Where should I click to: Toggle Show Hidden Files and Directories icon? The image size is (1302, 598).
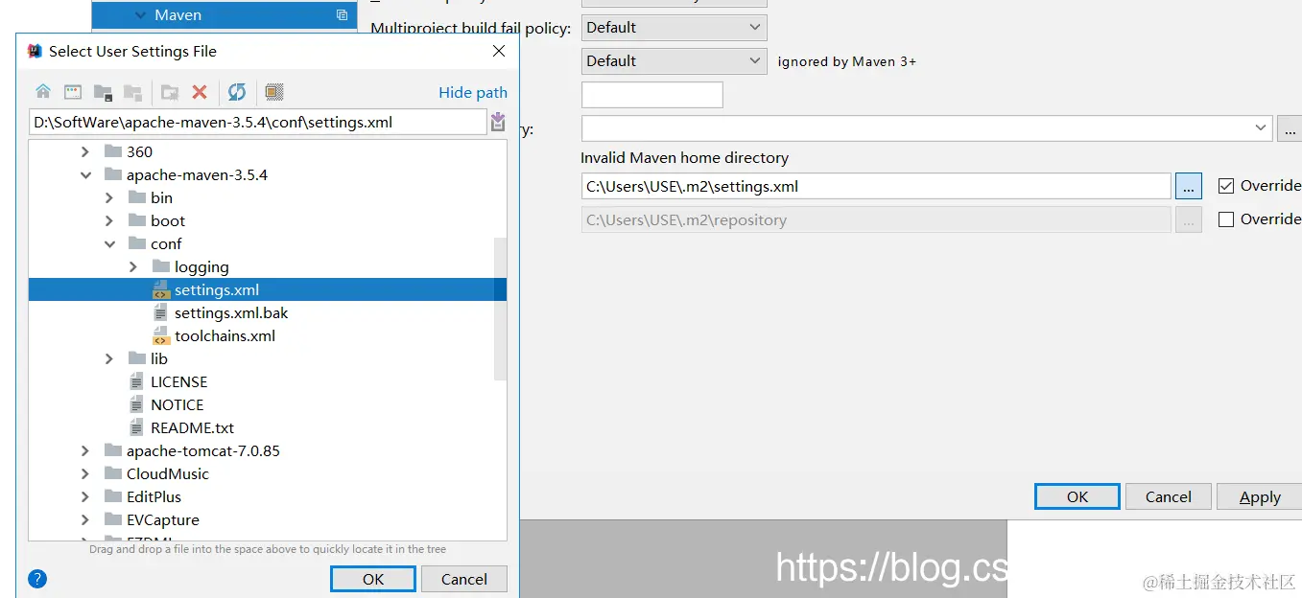[274, 92]
